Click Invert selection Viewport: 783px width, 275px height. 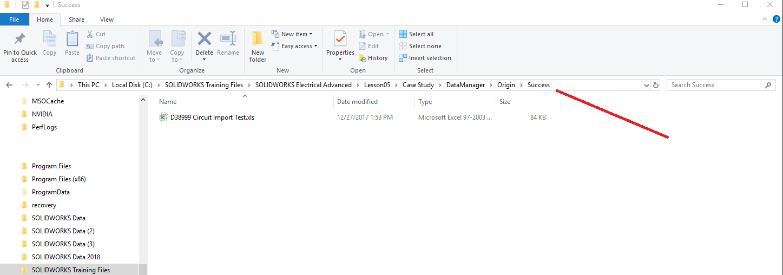[425, 58]
